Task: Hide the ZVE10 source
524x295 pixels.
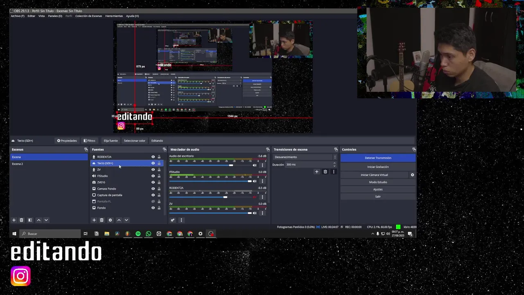Action: coord(153,182)
